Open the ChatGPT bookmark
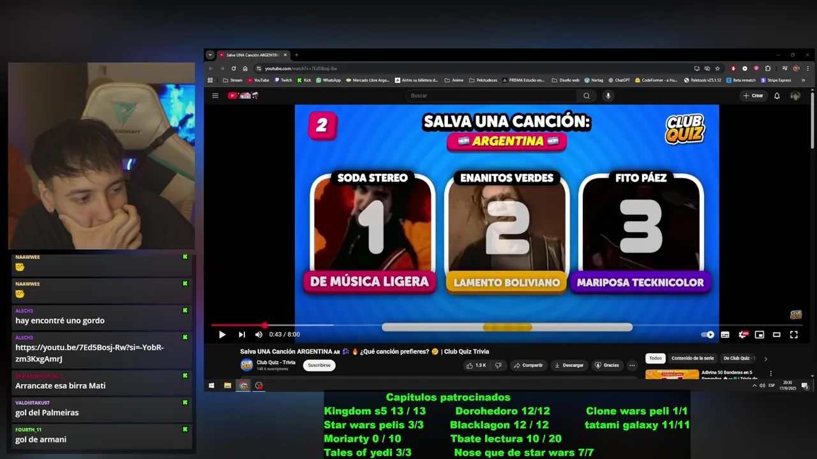817x459 pixels. pyautogui.click(x=619, y=80)
